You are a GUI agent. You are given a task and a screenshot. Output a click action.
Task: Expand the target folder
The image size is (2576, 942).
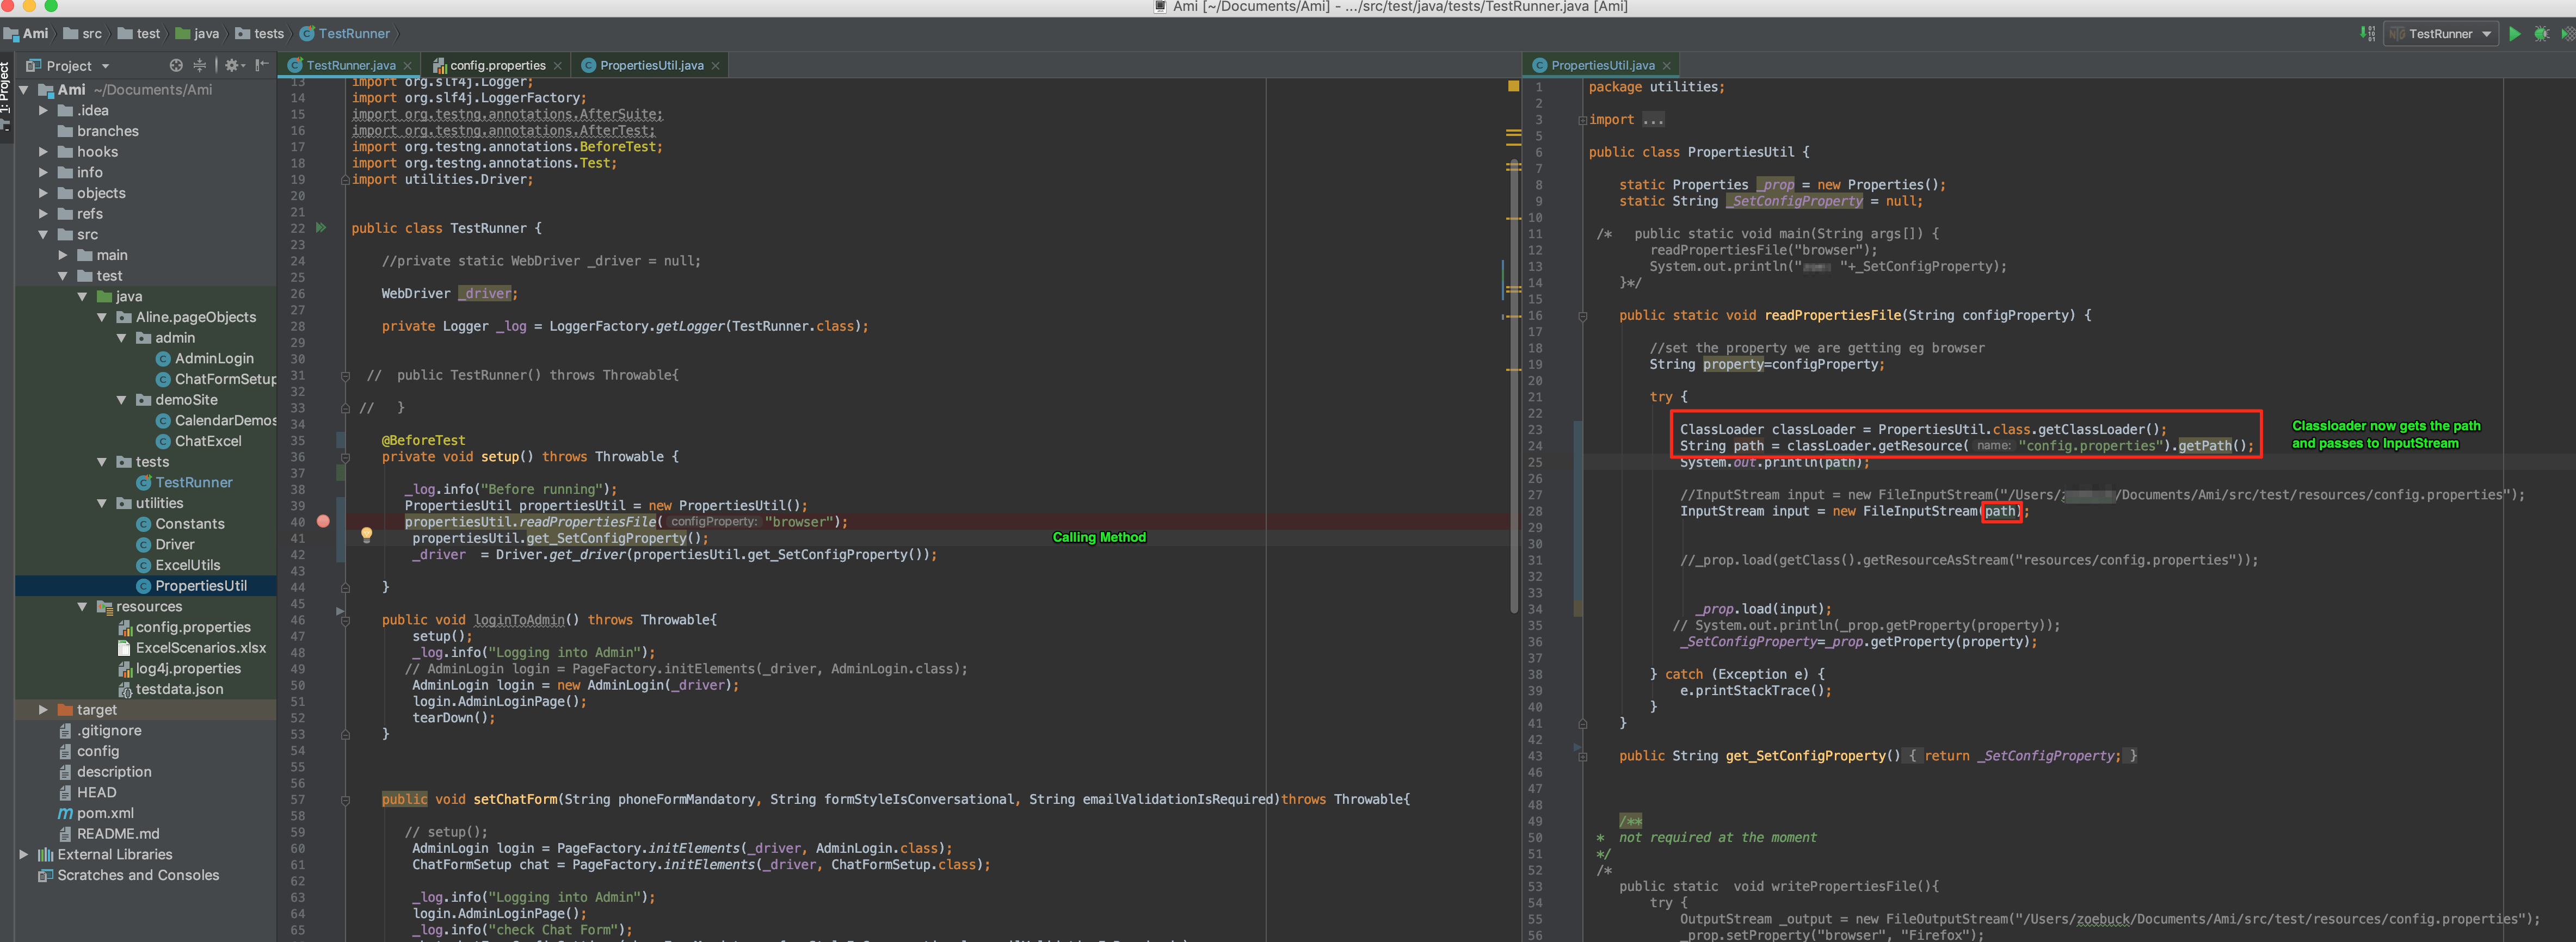(x=43, y=710)
